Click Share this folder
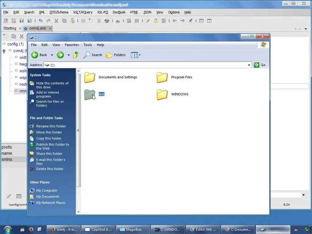Image resolution: width=312 pixels, height=234 pixels. click(49, 154)
